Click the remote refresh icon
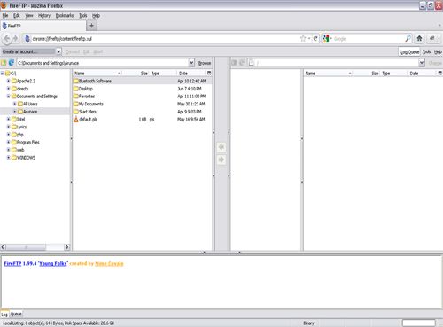Viewport: 443px width, 327px height. click(242, 63)
